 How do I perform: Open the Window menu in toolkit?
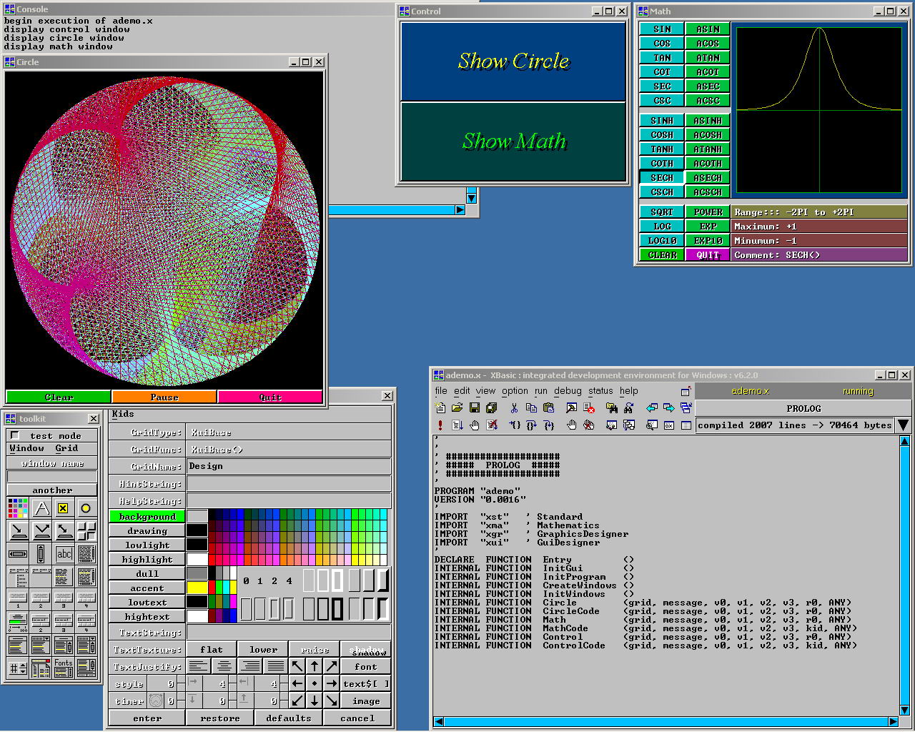pyautogui.click(x=27, y=448)
